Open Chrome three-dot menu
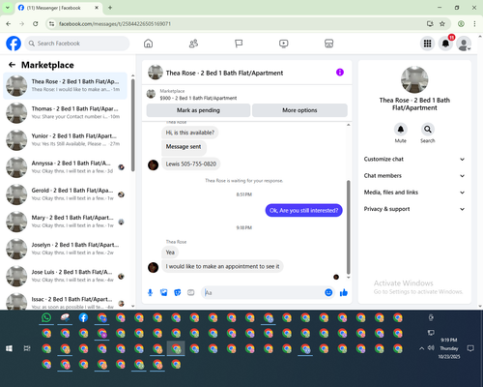Image resolution: width=483 pixels, height=387 pixels. click(x=474, y=24)
